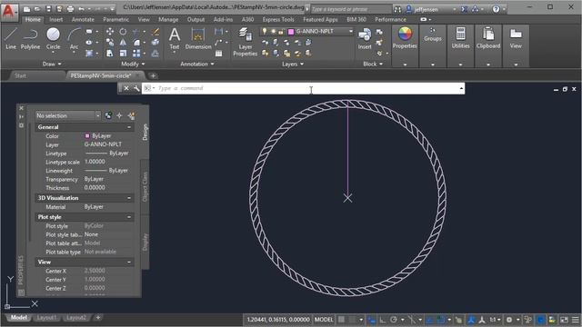This screenshot has height=327, width=582.
Task: Select the Polyline tool
Action: pyautogui.click(x=30, y=39)
